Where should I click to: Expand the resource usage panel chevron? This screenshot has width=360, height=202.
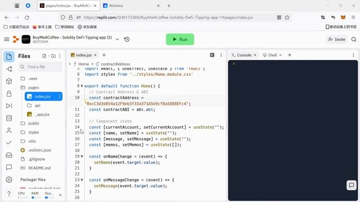(60, 195)
